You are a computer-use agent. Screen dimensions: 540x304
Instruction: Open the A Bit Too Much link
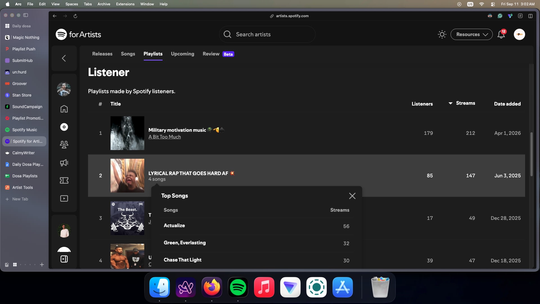pyautogui.click(x=165, y=137)
